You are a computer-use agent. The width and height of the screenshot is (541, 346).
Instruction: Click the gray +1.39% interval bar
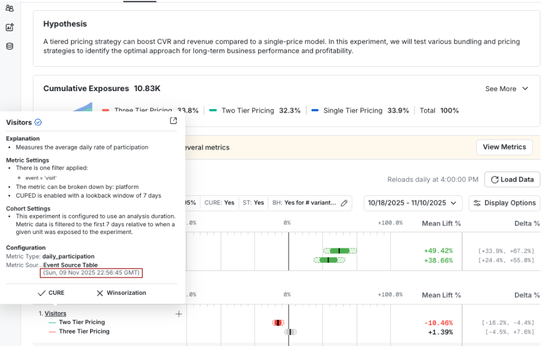click(290, 332)
